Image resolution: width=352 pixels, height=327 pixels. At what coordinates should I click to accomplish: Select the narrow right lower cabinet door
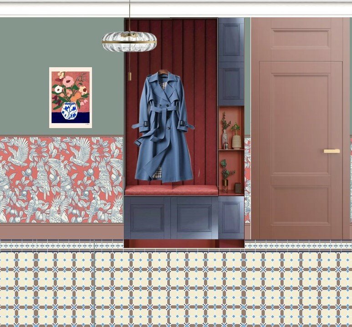tap(231, 218)
